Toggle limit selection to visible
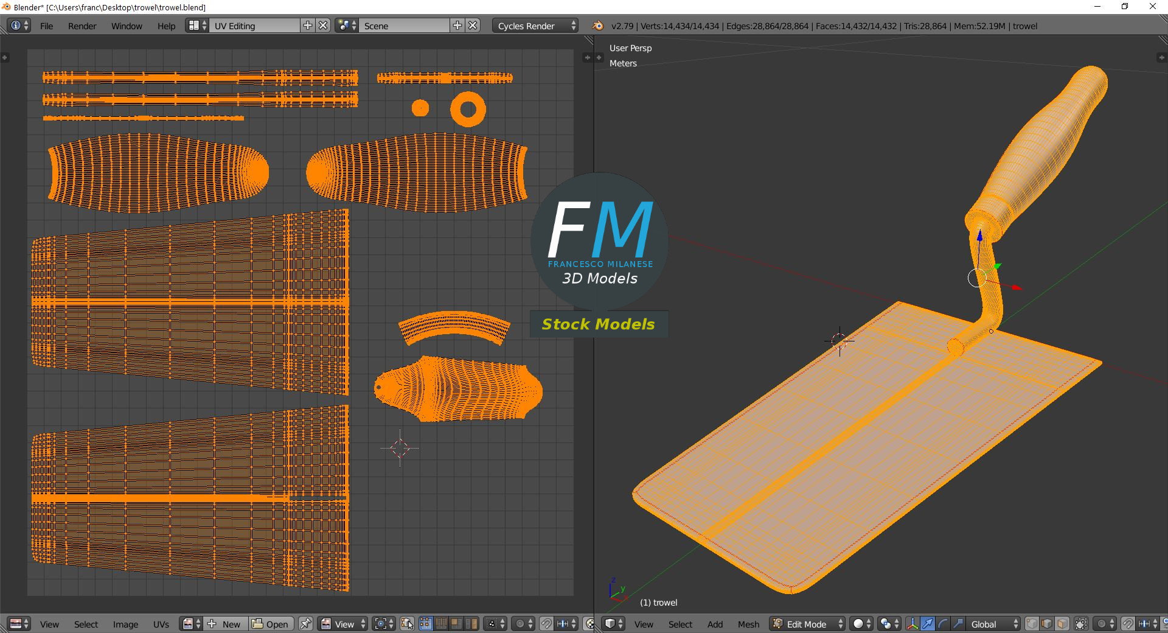The width and height of the screenshot is (1168, 633). pyautogui.click(x=1080, y=624)
